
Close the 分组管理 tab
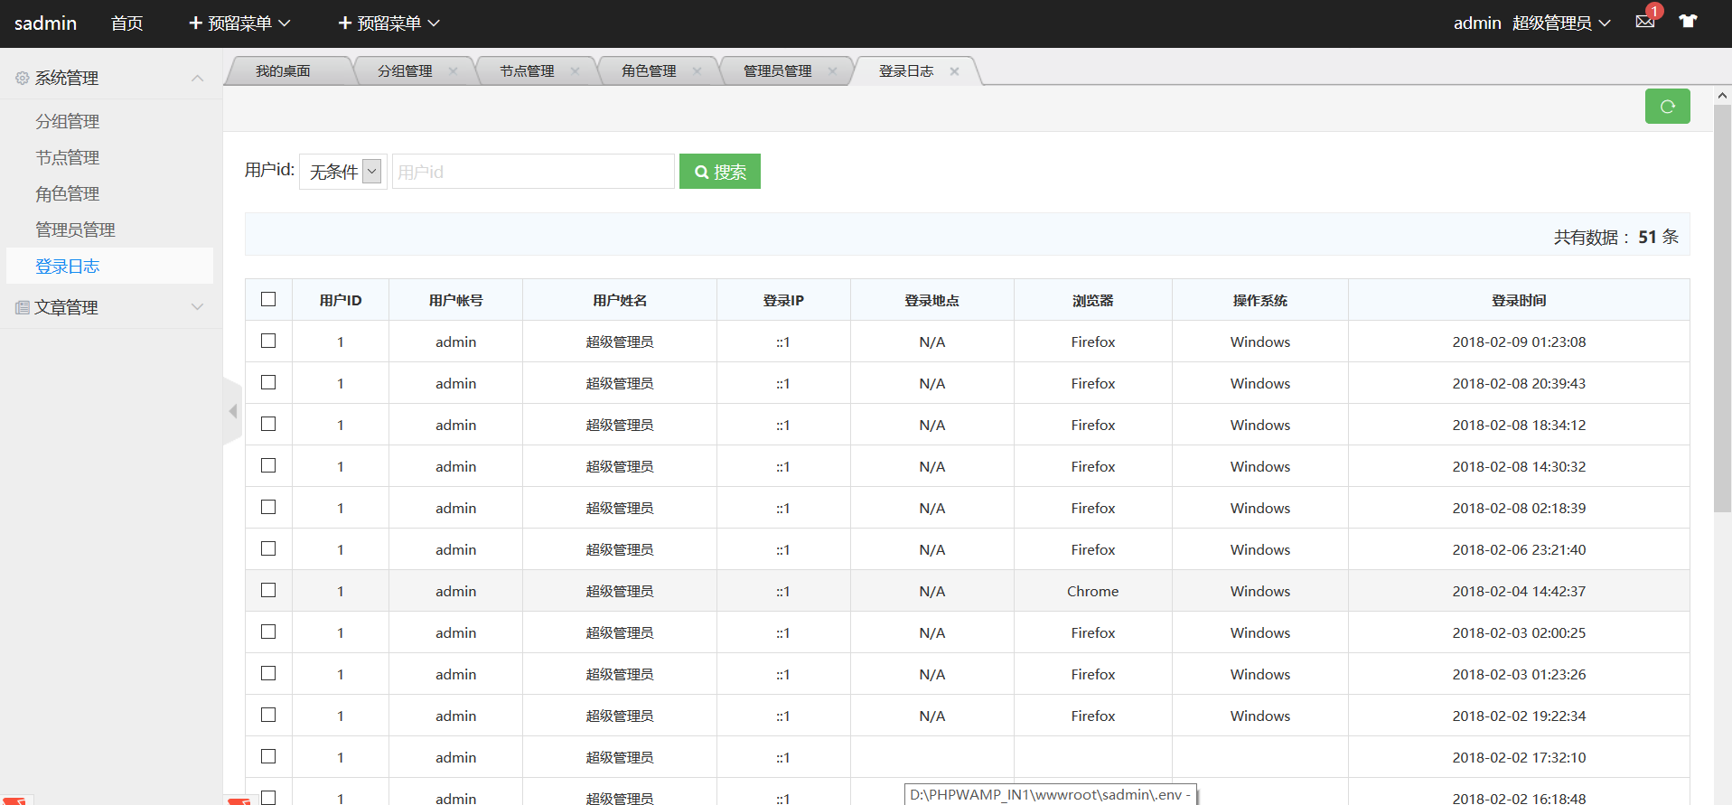point(453,71)
